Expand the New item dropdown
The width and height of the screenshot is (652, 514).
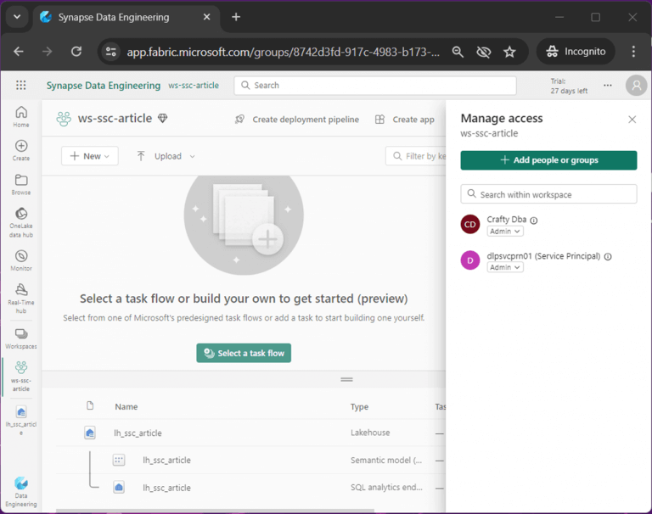90,156
